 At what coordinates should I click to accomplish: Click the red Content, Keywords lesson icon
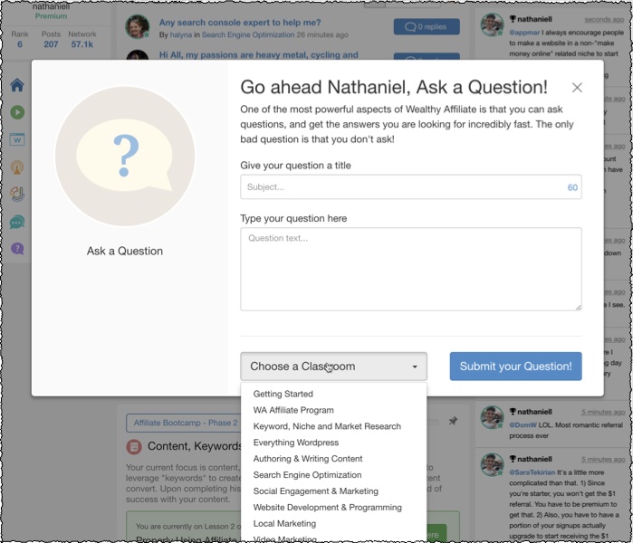tap(134, 446)
